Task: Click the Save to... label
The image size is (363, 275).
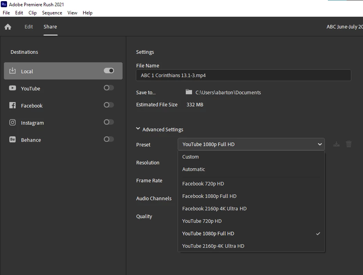Action: pyautogui.click(x=146, y=92)
